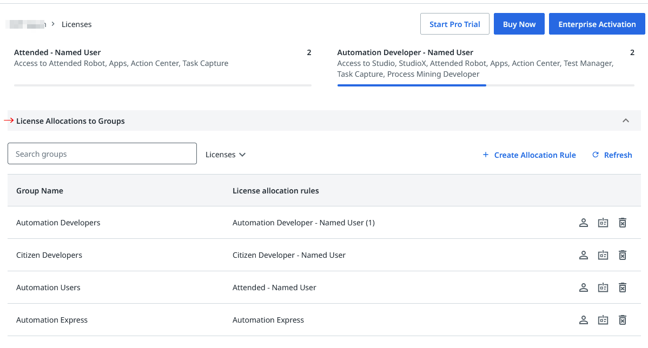Click Create Allocation Rule
Image resolution: width=648 pixels, height=348 pixels.
529,155
